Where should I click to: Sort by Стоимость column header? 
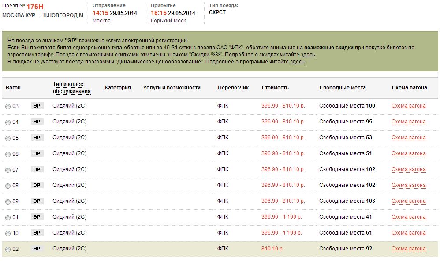[275, 88]
